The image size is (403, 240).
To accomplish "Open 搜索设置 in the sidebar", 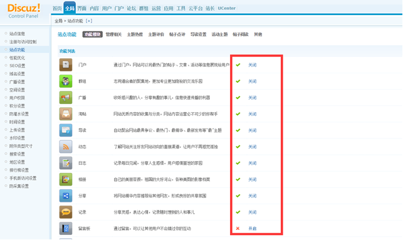I will [x=17, y=154].
